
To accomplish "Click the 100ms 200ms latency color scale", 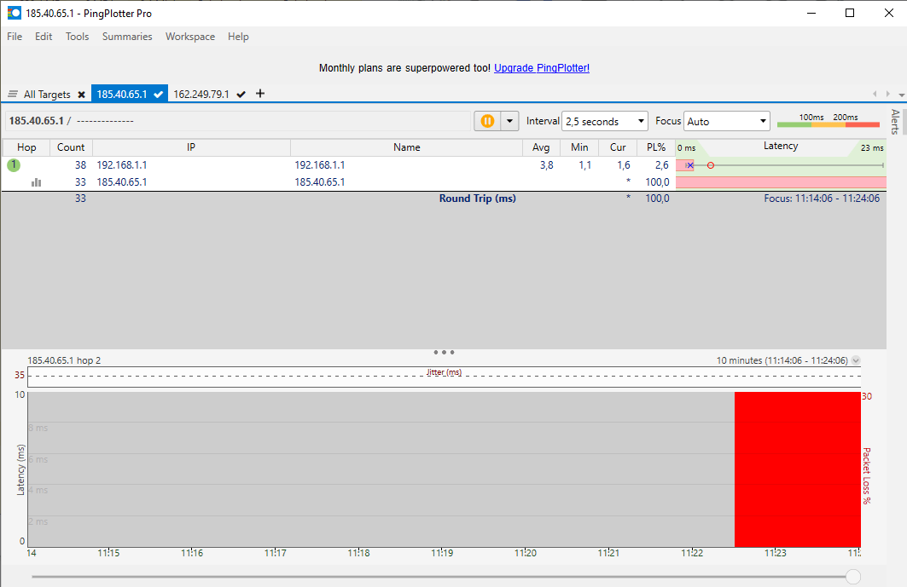I will point(829,120).
